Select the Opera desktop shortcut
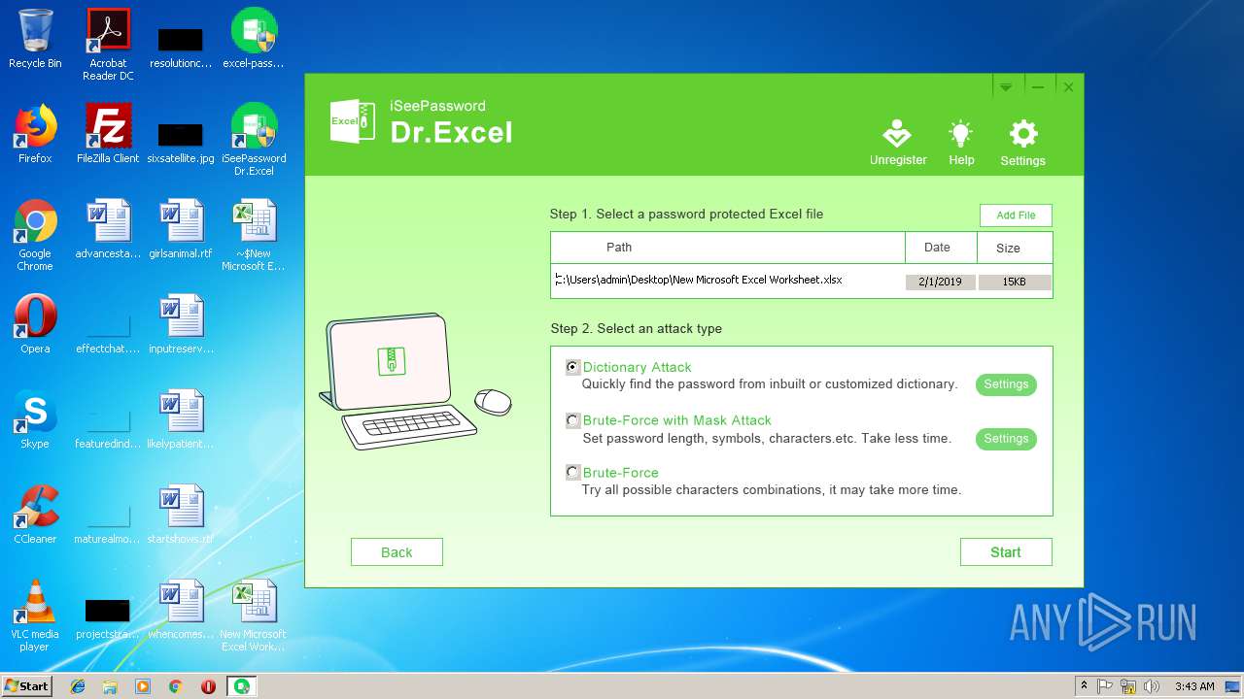This screenshot has width=1244, height=699. (35, 324)
